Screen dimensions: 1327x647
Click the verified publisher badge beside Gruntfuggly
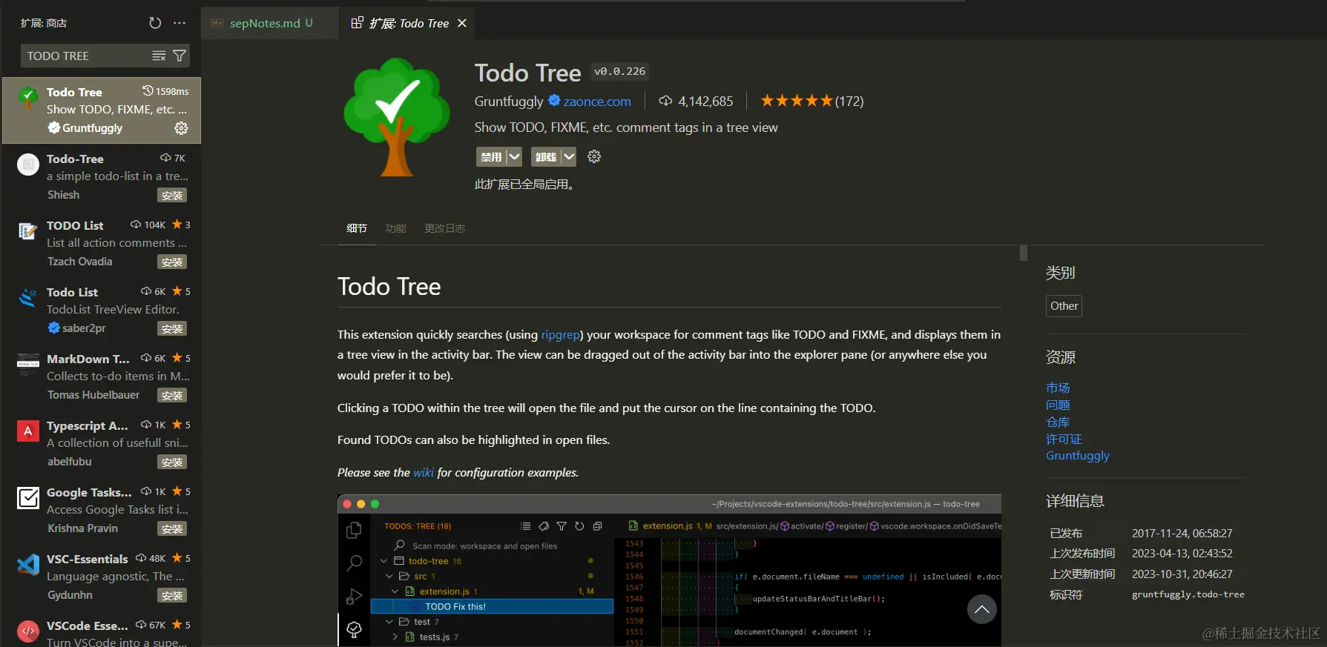(554, 100)
